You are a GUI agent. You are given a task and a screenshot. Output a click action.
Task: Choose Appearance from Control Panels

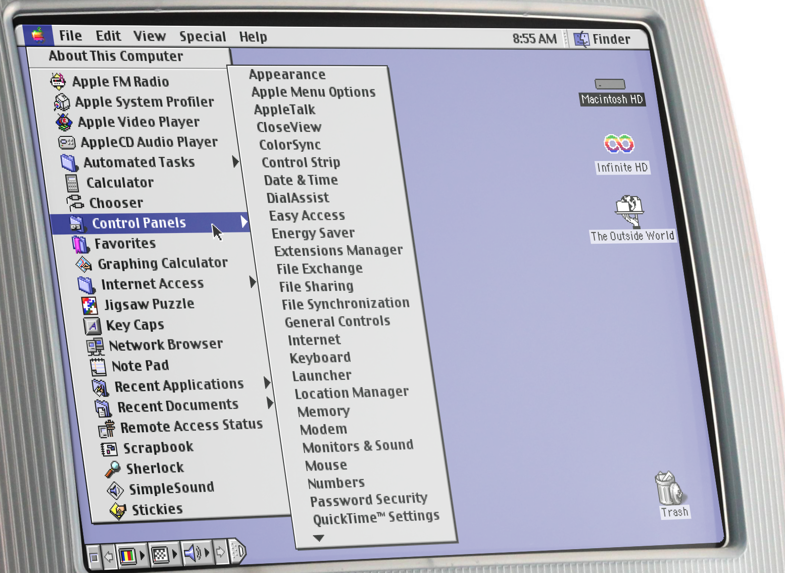coord(287,74)
